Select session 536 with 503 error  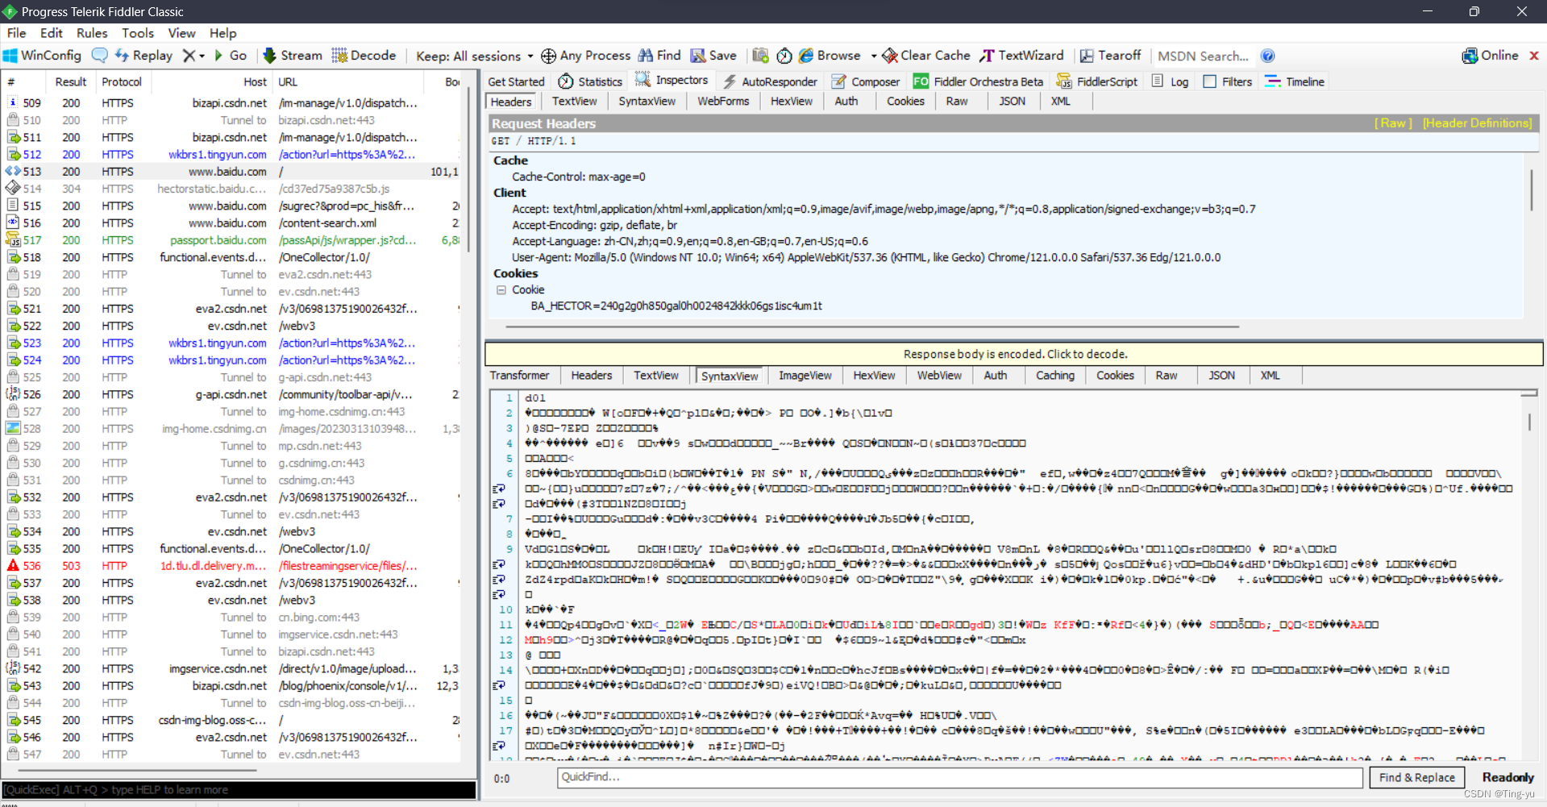pyautogui.click(x=232, y=566)
